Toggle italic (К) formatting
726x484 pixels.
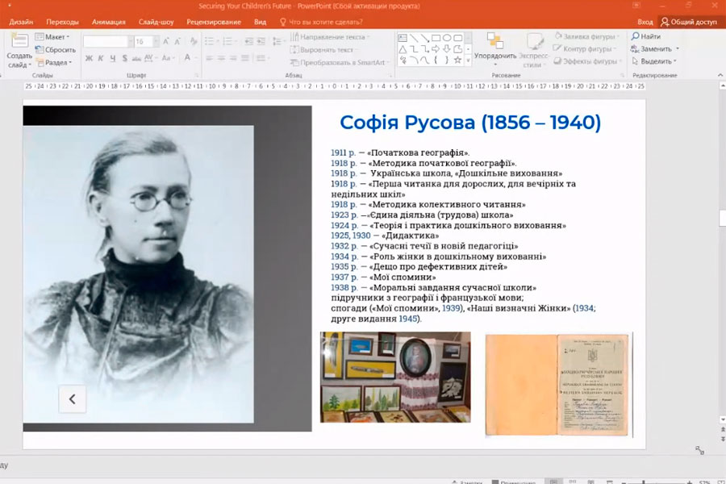[x=101, y=58]
